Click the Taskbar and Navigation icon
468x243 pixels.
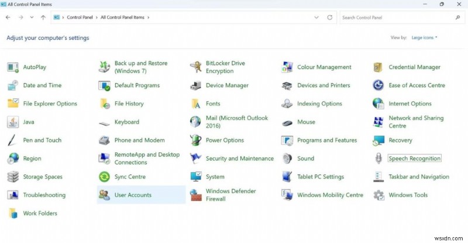click(378, 177)
